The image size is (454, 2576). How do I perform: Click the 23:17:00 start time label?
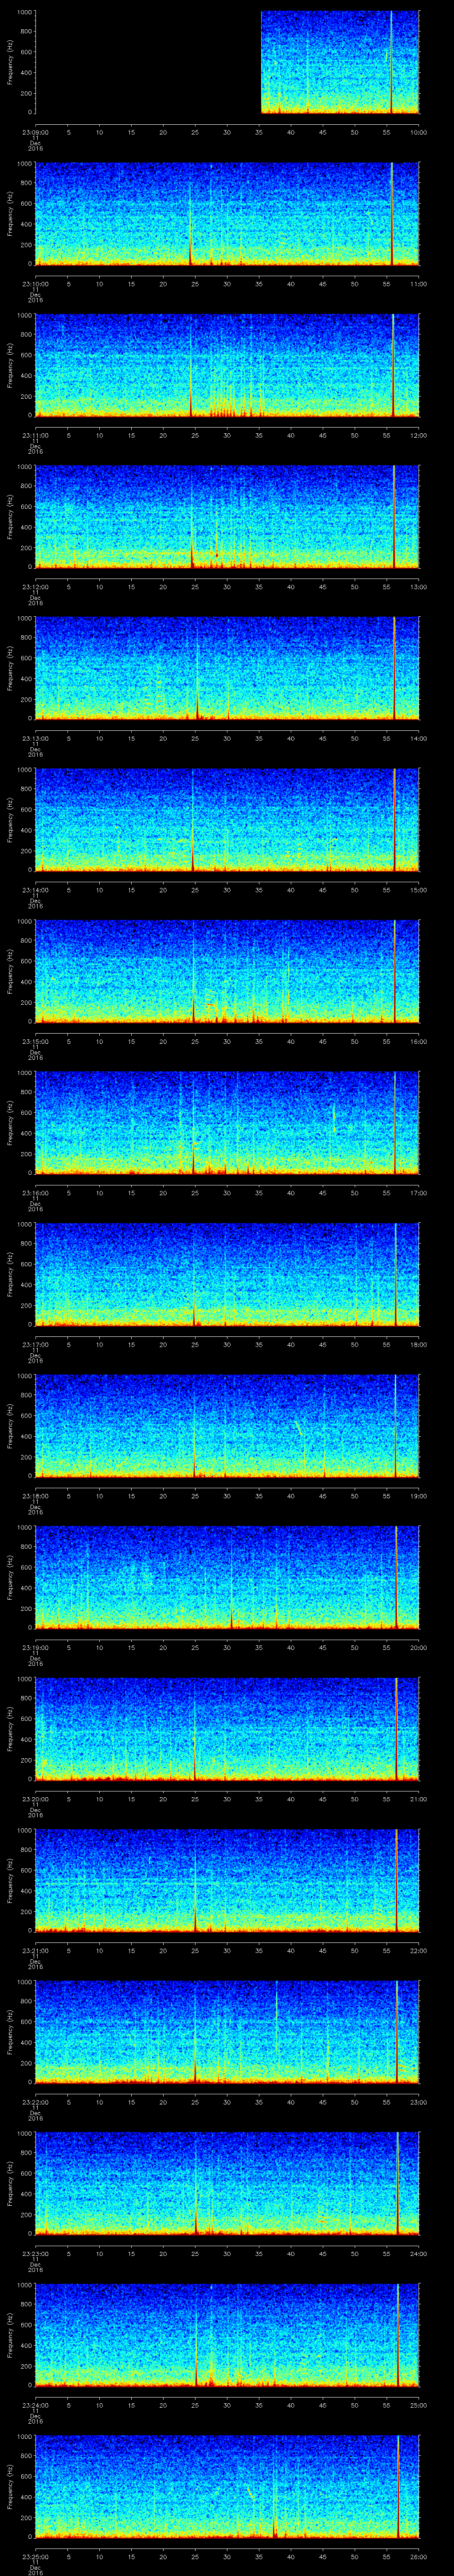point(35,1344)
